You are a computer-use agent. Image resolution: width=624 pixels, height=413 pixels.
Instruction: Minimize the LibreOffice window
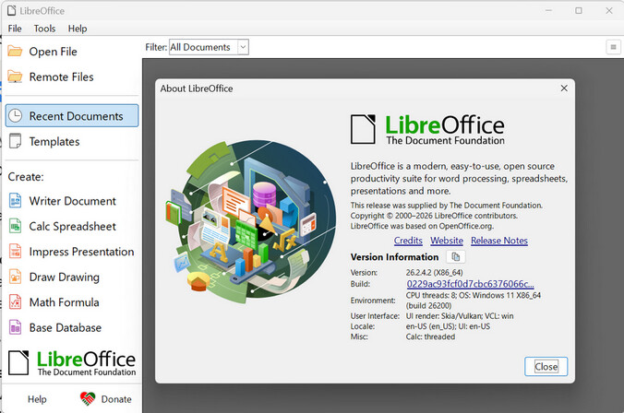pyautogui.click(x=548, y=11)
